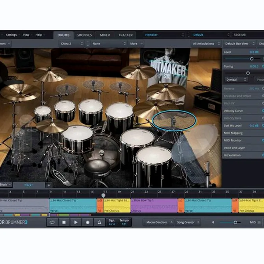264x264 pixels.
Task: Open the Voice and Layer section
Action: pyautogui.click(x=243, y=148)
